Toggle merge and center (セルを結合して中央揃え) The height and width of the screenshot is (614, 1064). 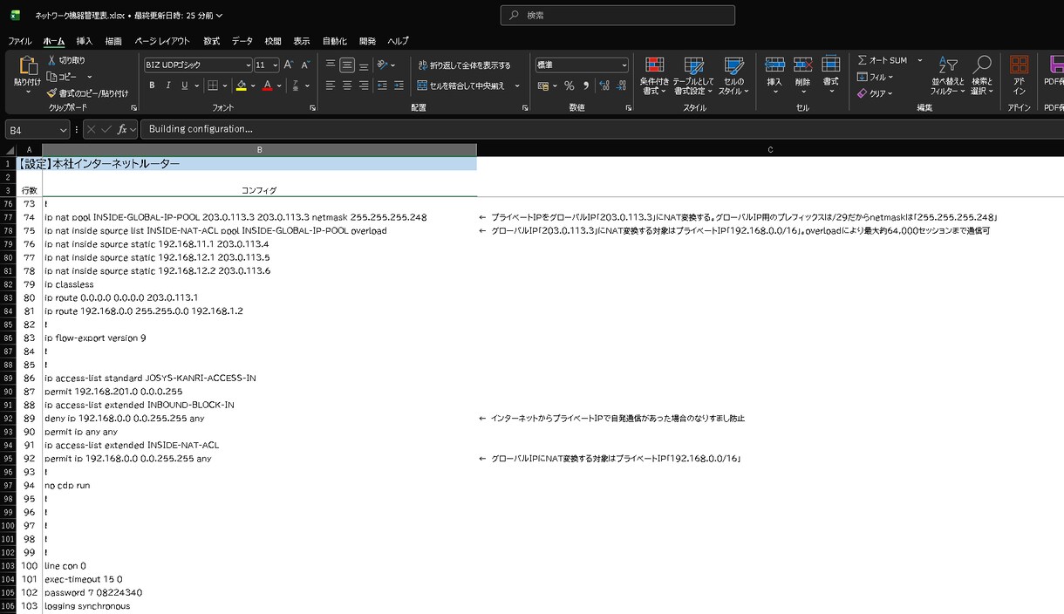pos(461,85)
